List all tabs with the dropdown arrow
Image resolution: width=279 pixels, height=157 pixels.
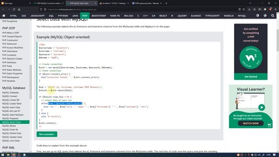point(250,3)
